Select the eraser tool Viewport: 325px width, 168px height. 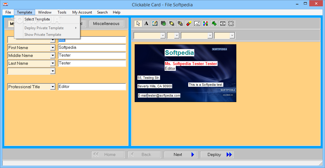(x=189, y=23)
